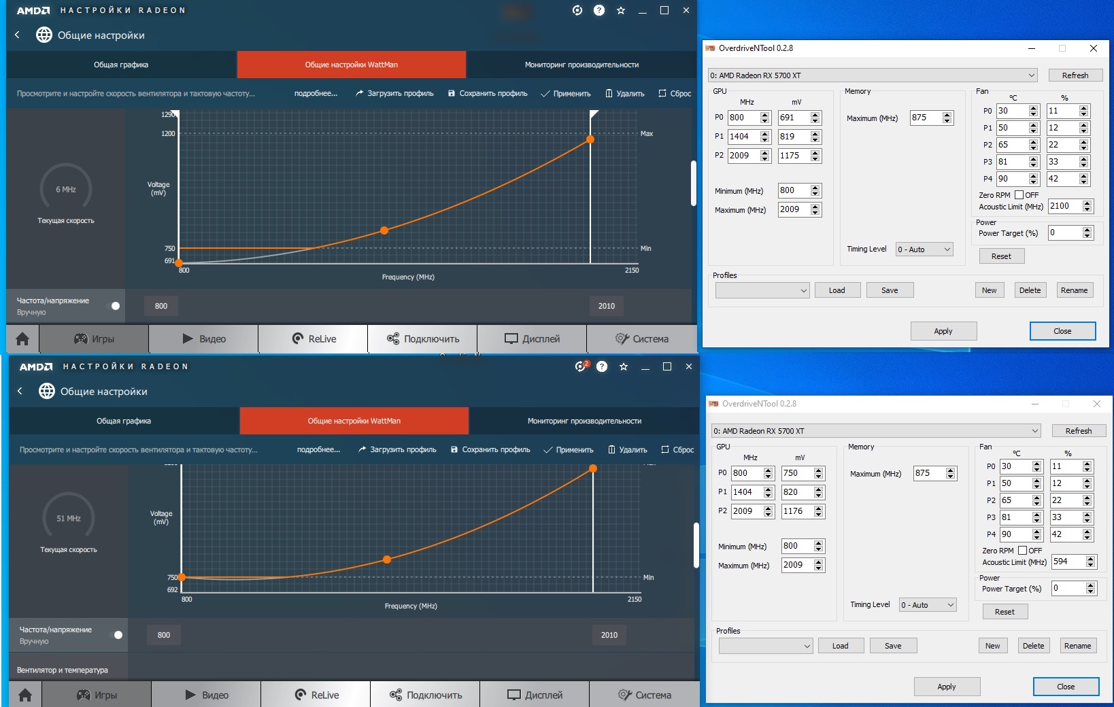Click the vertical scrollbar in upper Radeon window
Image resolution: width=1114 pixels, height=707 pixels.
[693, 183]
